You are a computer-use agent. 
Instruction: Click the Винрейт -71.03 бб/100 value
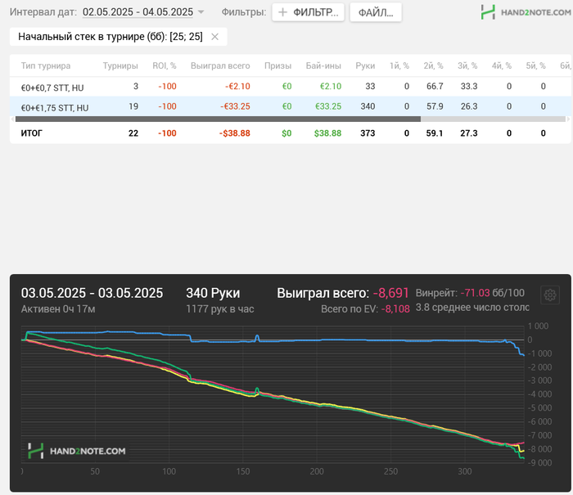tap(492, 293)
